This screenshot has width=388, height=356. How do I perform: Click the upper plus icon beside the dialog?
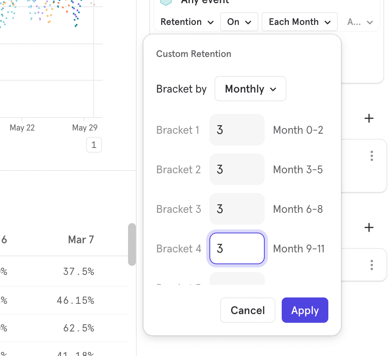(x=369, y=118)
